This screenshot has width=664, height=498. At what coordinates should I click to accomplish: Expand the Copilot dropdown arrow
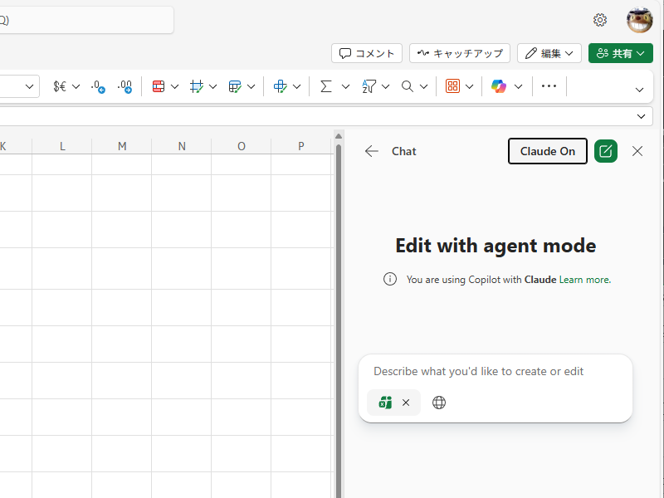[518, 87]
